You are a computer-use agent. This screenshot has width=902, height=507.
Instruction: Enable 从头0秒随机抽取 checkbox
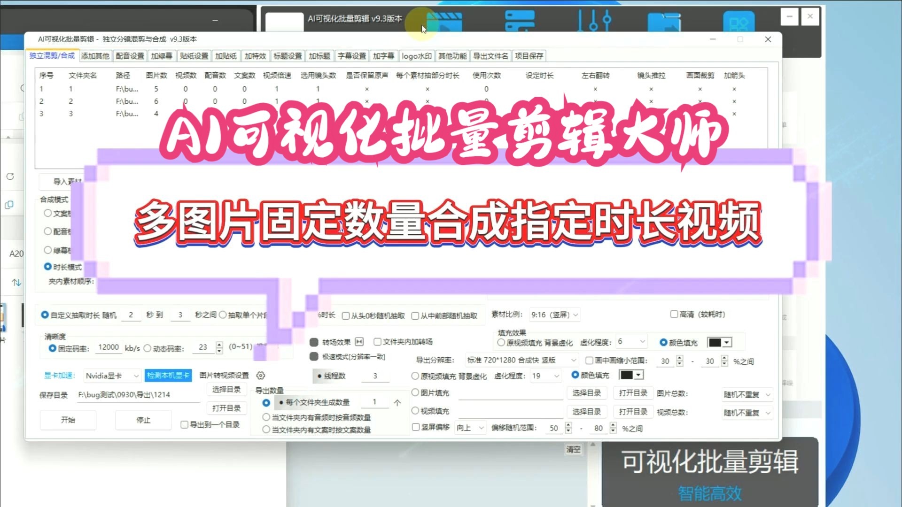pyautogui.click(x=346, y=316)
